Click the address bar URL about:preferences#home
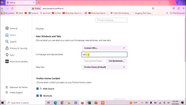The width and height of the screenshot is (186, 105). [53, 8]
